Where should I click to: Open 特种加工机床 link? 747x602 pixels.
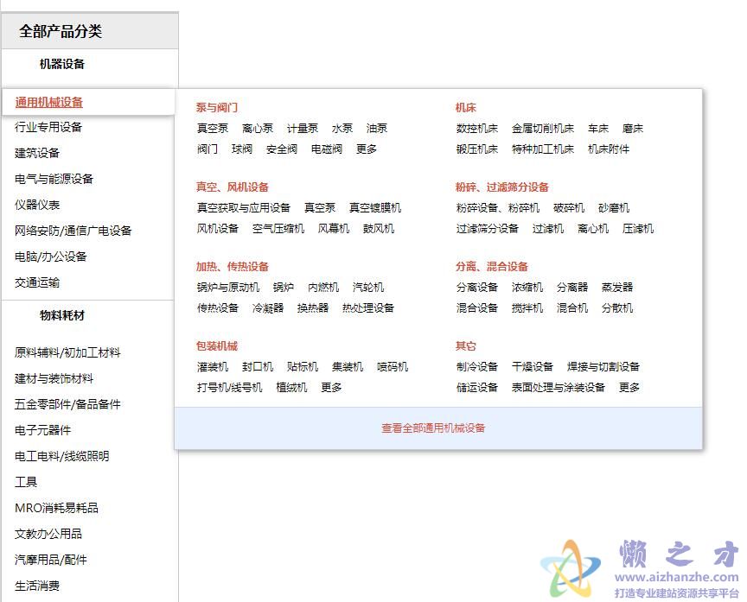(x=543, y=149)
